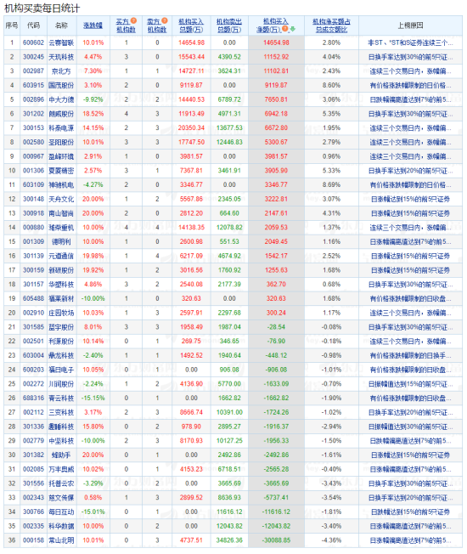Open the 京北方 stock name link
Image resolution: width=467 pixels, height=554 pixels.
(61, 71)
